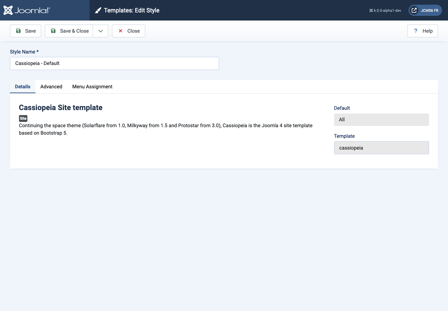Open the Menu Assignment tab
This screenshot has width=448, height=311.
(92, 87)
